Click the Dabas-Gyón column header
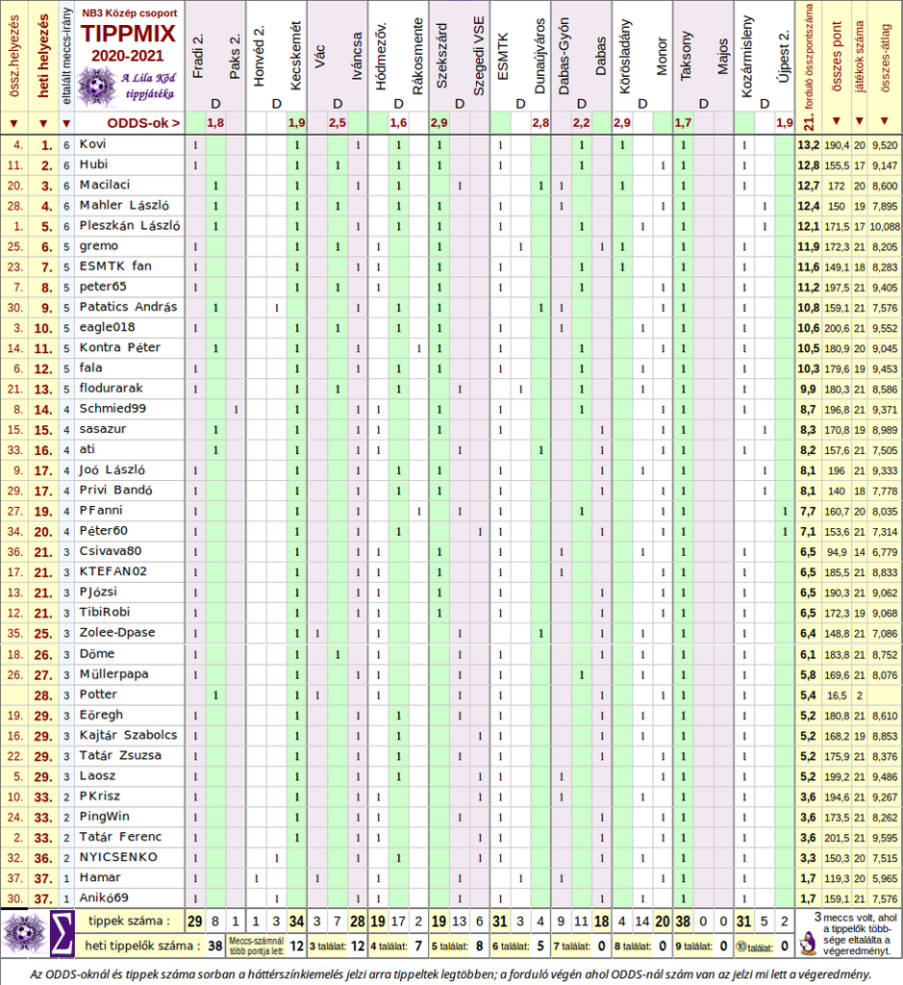Image resolution: width=903 pixels, height=985 pixels. point(564,55)
